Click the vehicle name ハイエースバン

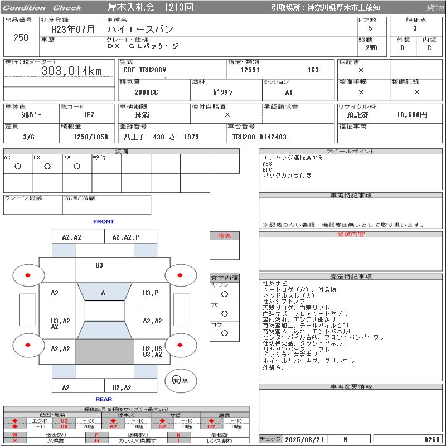pos(140,29)
